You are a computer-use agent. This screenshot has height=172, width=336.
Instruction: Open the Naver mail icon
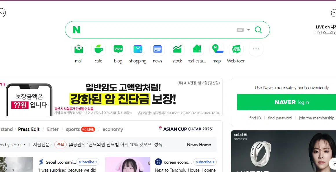[x=79, y=49]
